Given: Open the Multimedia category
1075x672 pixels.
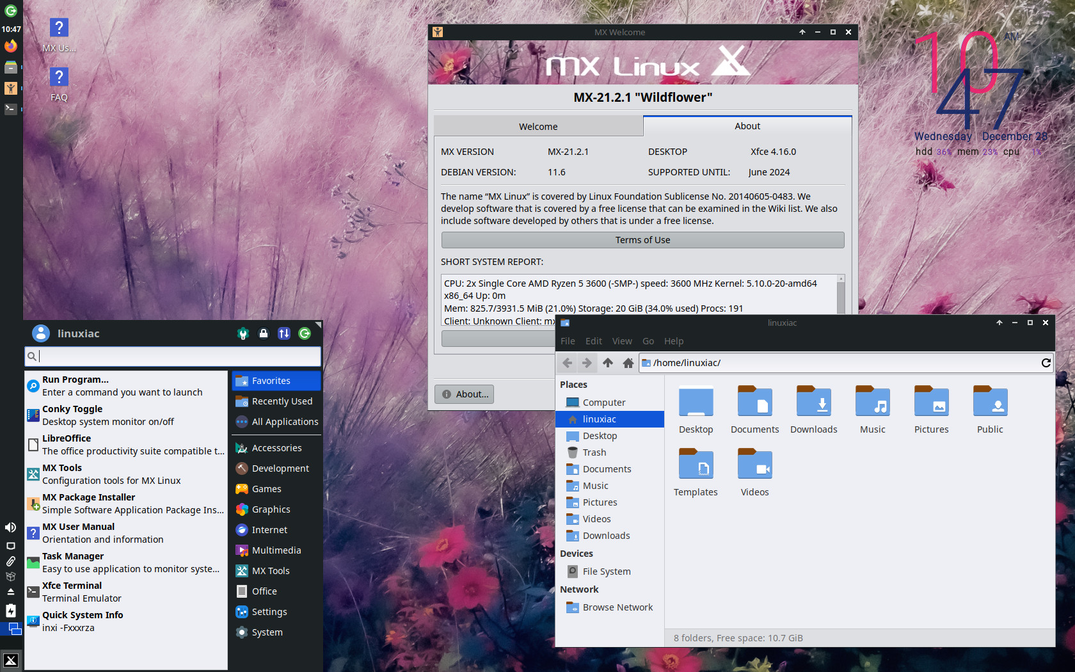Looking at the screenshot, I should click(x=276, y=550).
